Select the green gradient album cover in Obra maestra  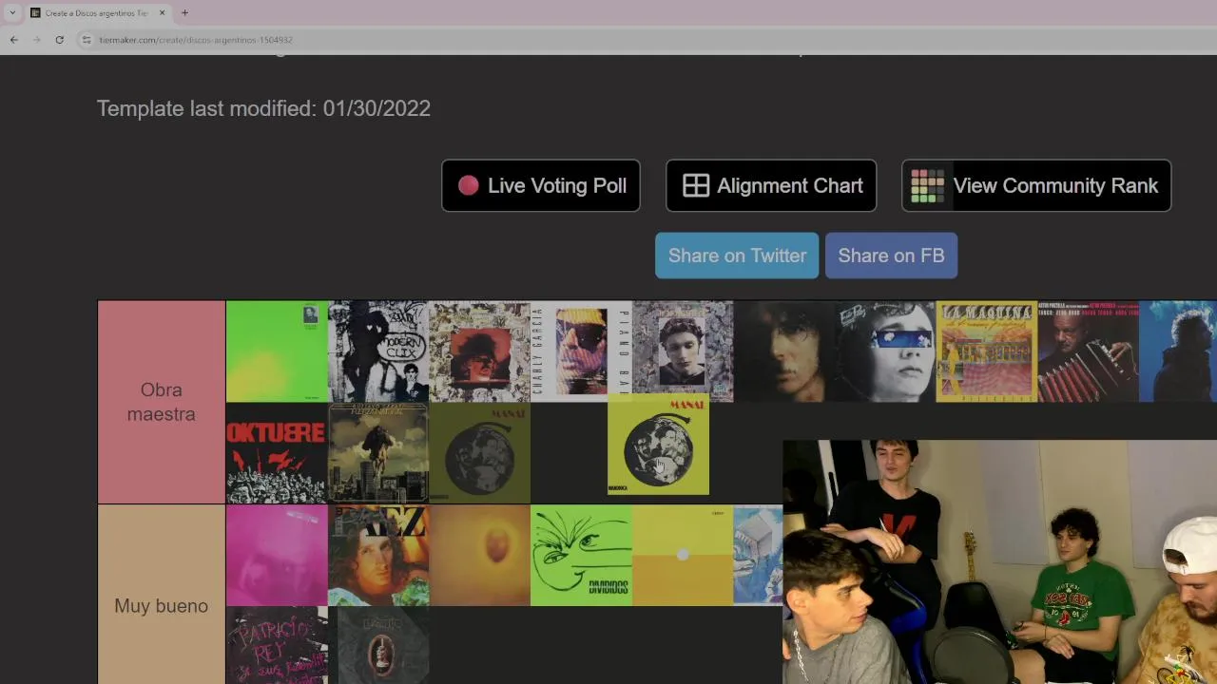(x=277, y=351)
